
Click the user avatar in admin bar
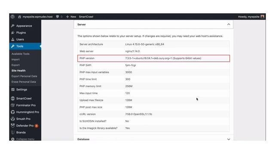[263, 17]
